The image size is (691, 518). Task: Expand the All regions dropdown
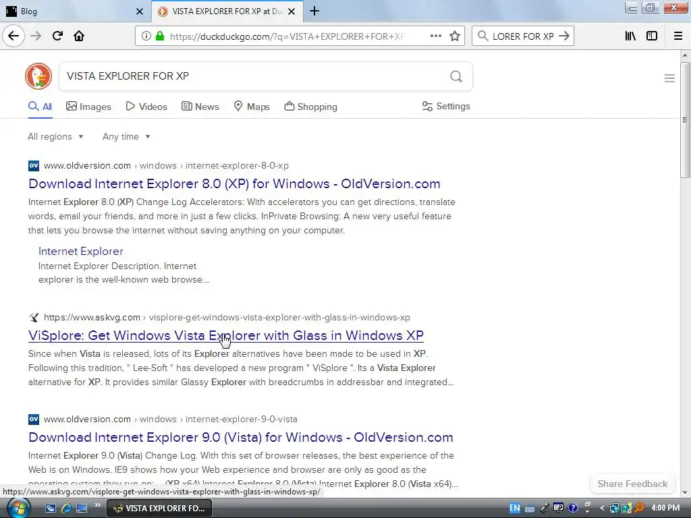(55, 136)
